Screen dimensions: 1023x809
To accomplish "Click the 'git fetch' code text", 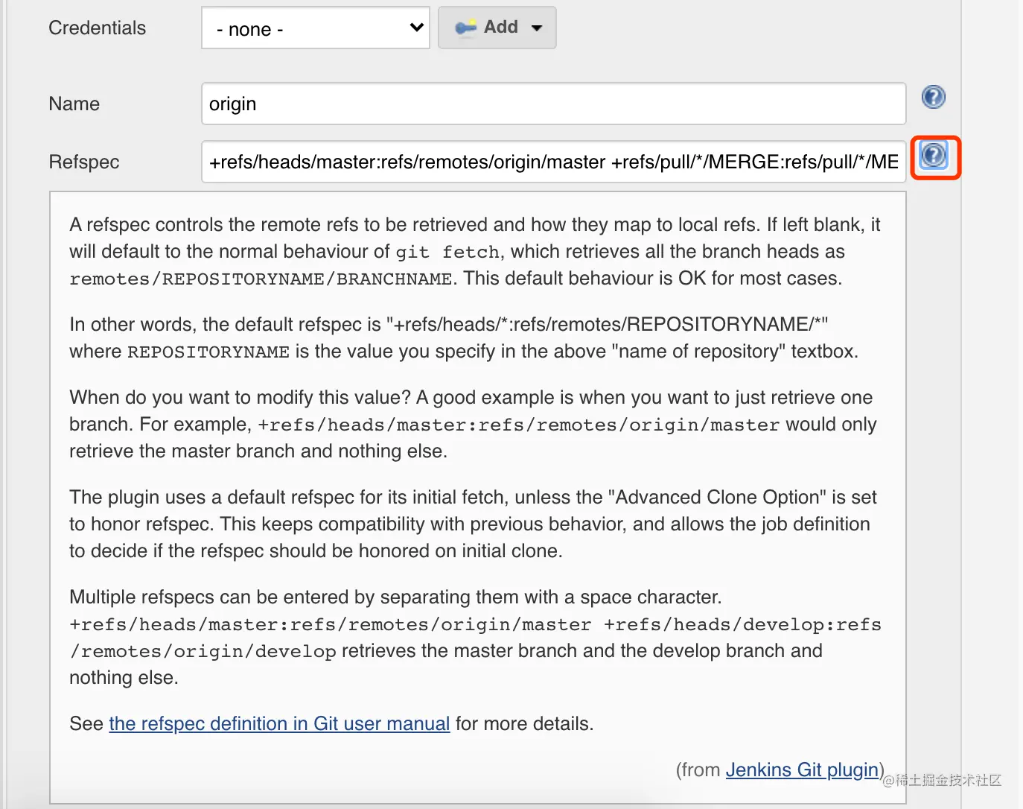I will click(x=447, y=253).
